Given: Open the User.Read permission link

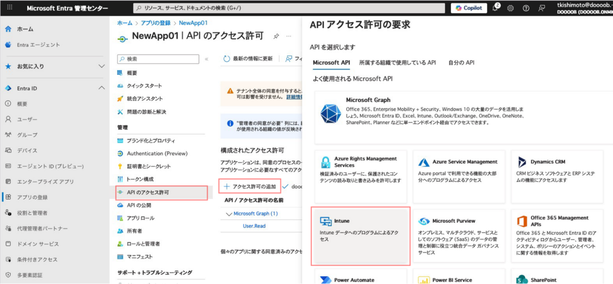Looking at the screenshot, I should (x=254, y=226).
